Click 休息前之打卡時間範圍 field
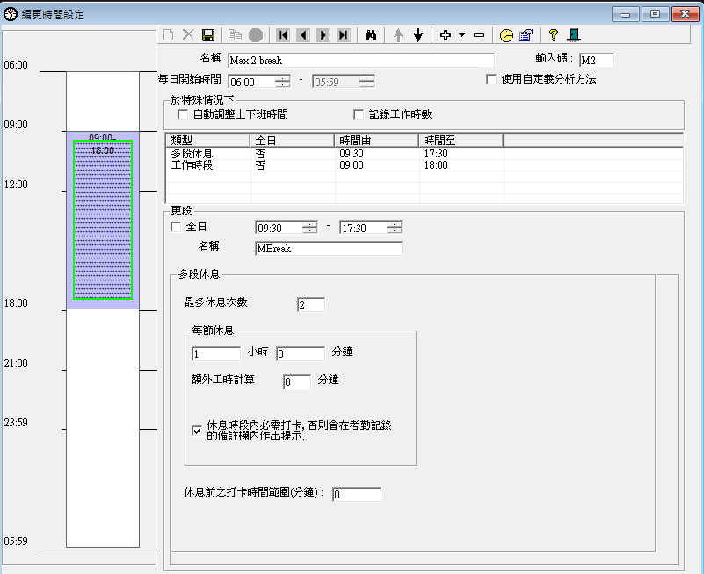 pos(357,494)
